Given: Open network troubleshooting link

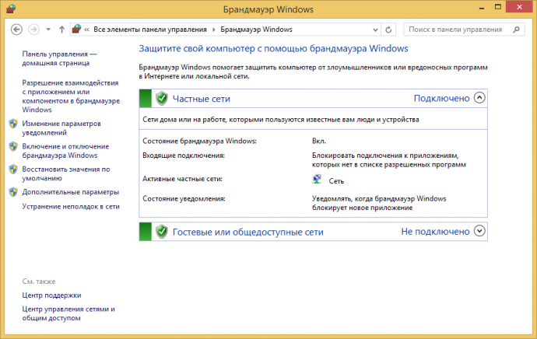Looking at the screenshot, I should (71, 206).
